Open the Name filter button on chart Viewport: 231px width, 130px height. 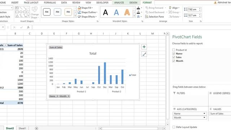54,96
